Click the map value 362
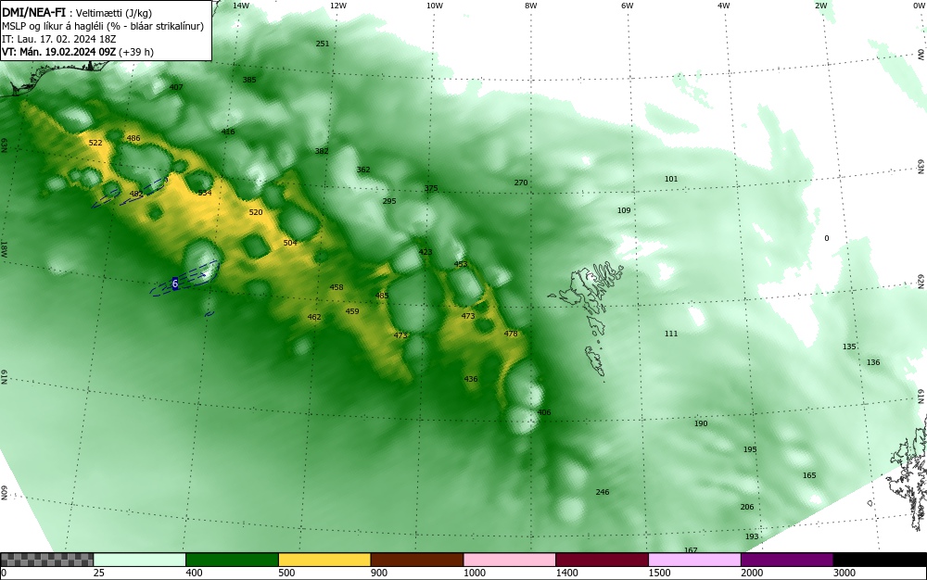The width and height of the screenshot is (927, 580). click(x=363, y=170)
